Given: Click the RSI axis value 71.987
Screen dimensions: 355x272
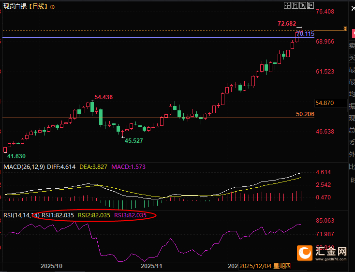Looking at the screenshot, I should click(x=325, y=234).
